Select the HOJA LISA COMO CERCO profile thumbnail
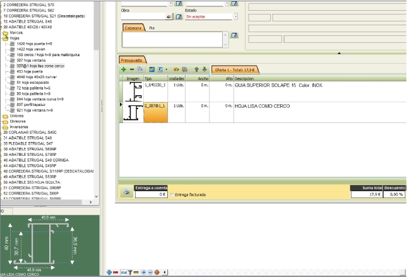407x277 pixels. [x=133, y=112]
